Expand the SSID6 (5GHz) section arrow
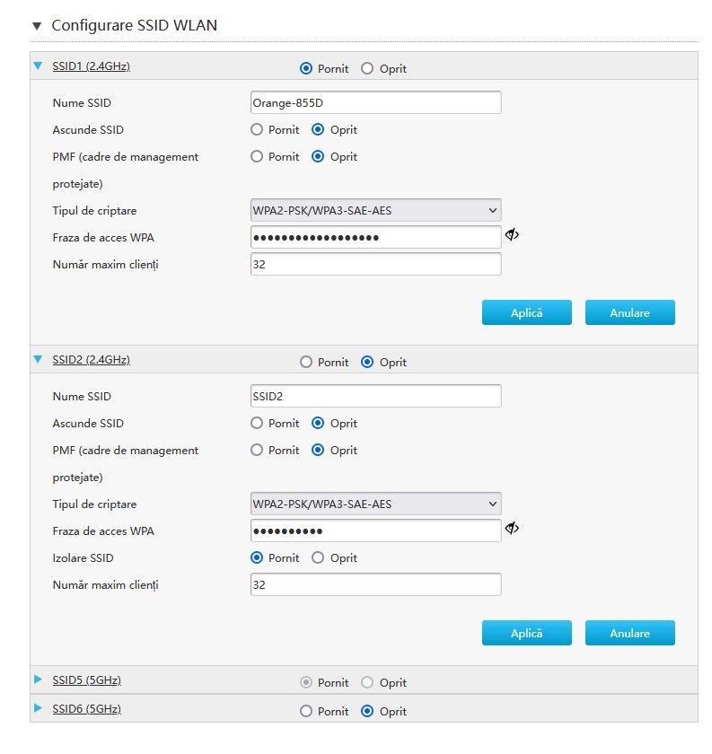 point(38,709)
